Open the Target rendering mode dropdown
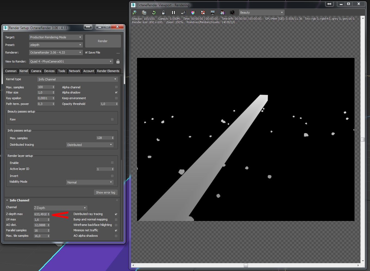 [56, 37]
